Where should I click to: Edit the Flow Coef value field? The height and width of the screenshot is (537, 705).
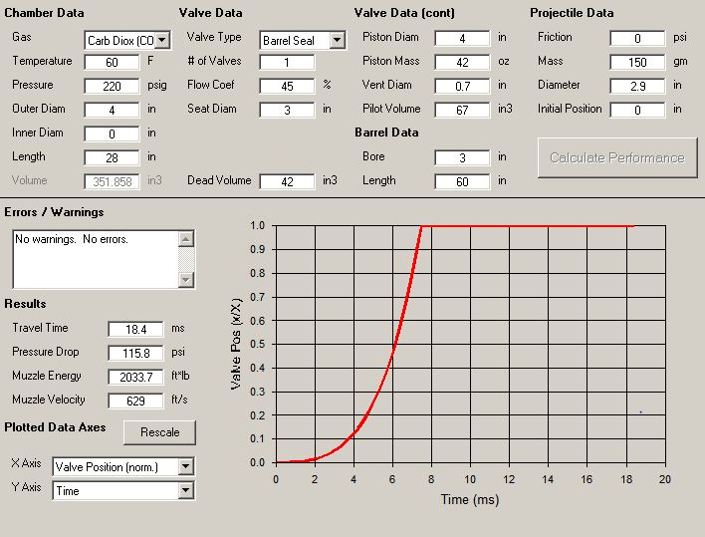[x=287, y=86]
